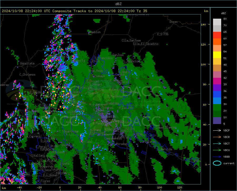
Task: Click the blue VBBB arrow legend icon
Action: pyautogui.click(x=217, y=157)
